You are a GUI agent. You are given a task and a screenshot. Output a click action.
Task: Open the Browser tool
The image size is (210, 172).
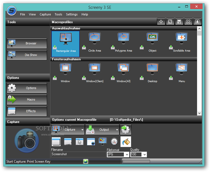[x=27, y=43]
